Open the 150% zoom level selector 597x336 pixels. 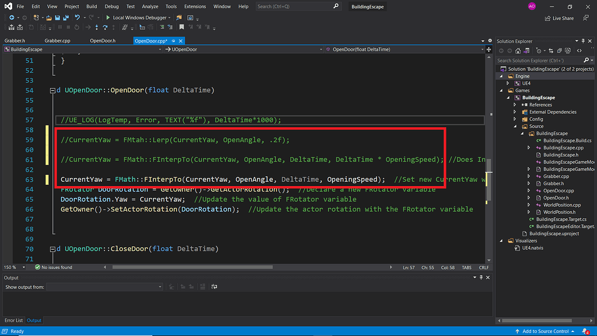(13, 267)
